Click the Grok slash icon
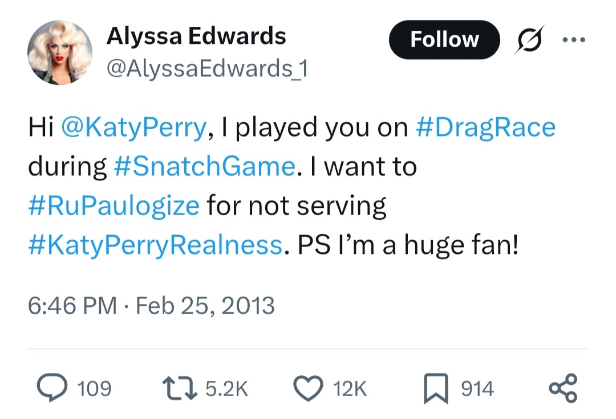Image resolution: width=616 pixels, height=419 pixels. [x=529, y=40]
